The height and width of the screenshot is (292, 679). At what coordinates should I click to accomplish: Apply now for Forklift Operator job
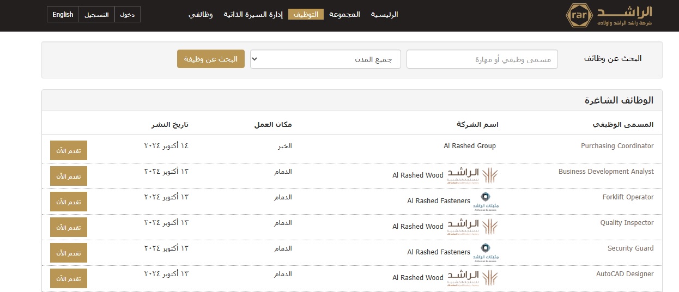pos(69,202)
